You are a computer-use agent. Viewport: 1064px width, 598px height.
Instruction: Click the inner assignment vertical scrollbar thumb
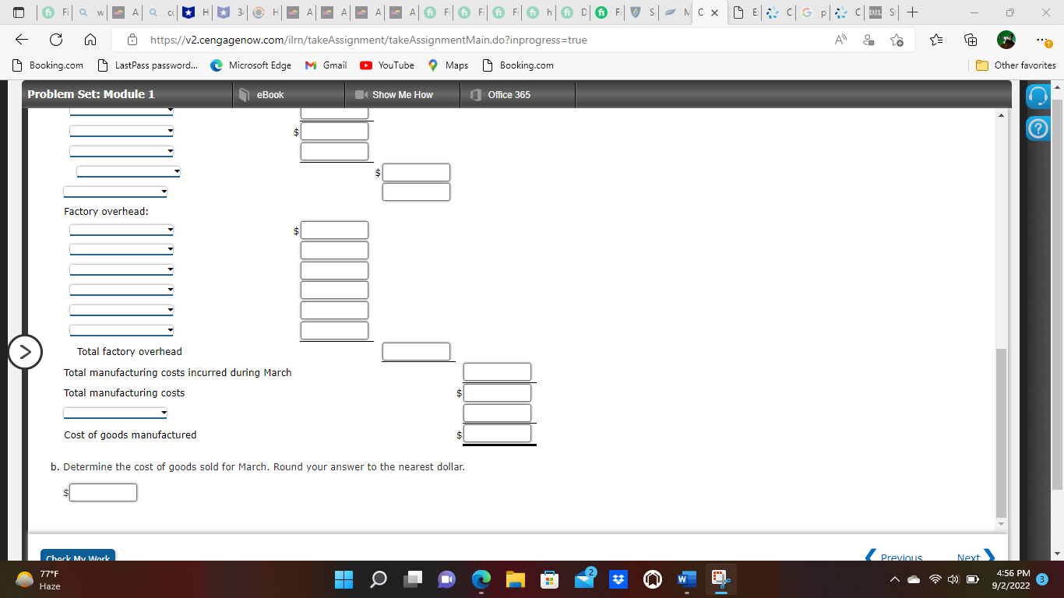[1001, 432]
